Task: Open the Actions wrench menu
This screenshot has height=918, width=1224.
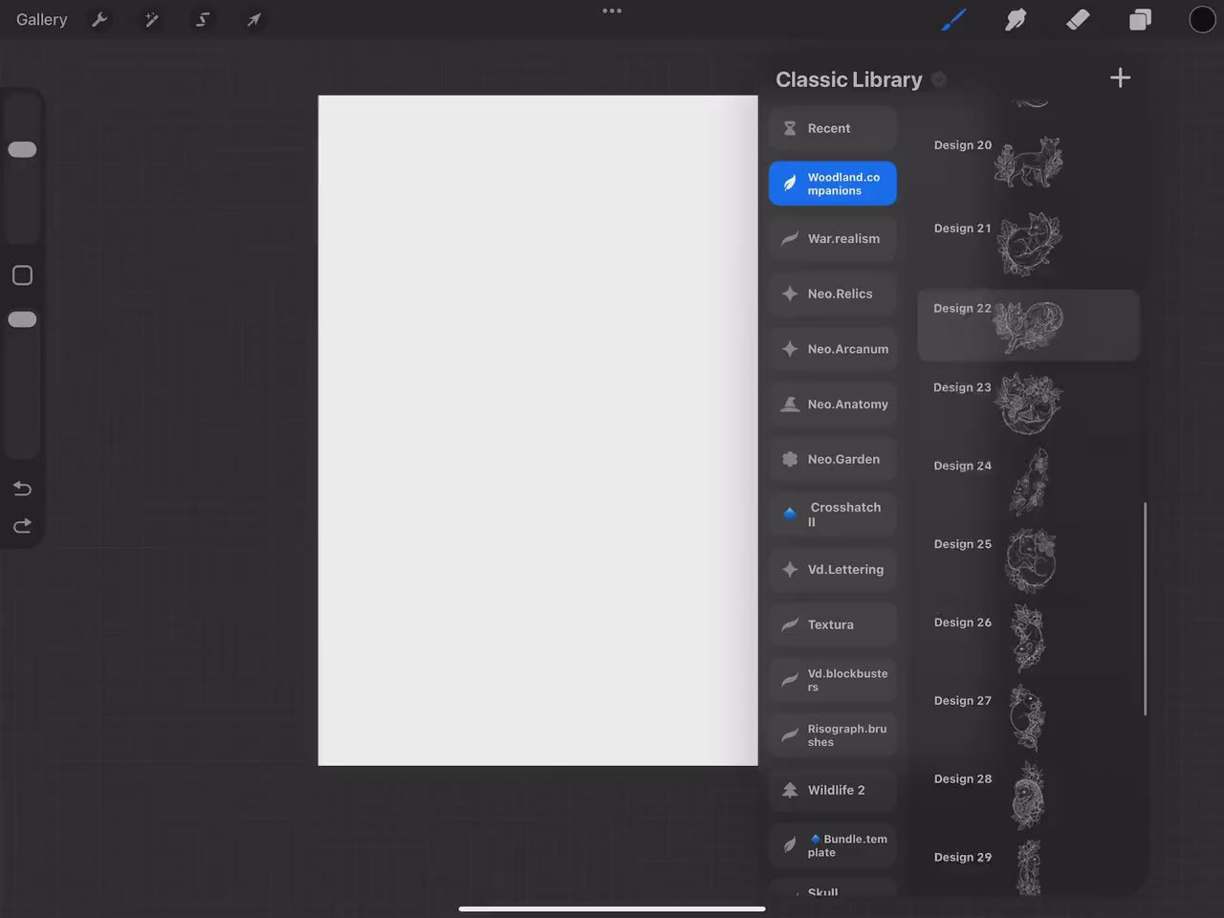Action: tap(99, 19)
